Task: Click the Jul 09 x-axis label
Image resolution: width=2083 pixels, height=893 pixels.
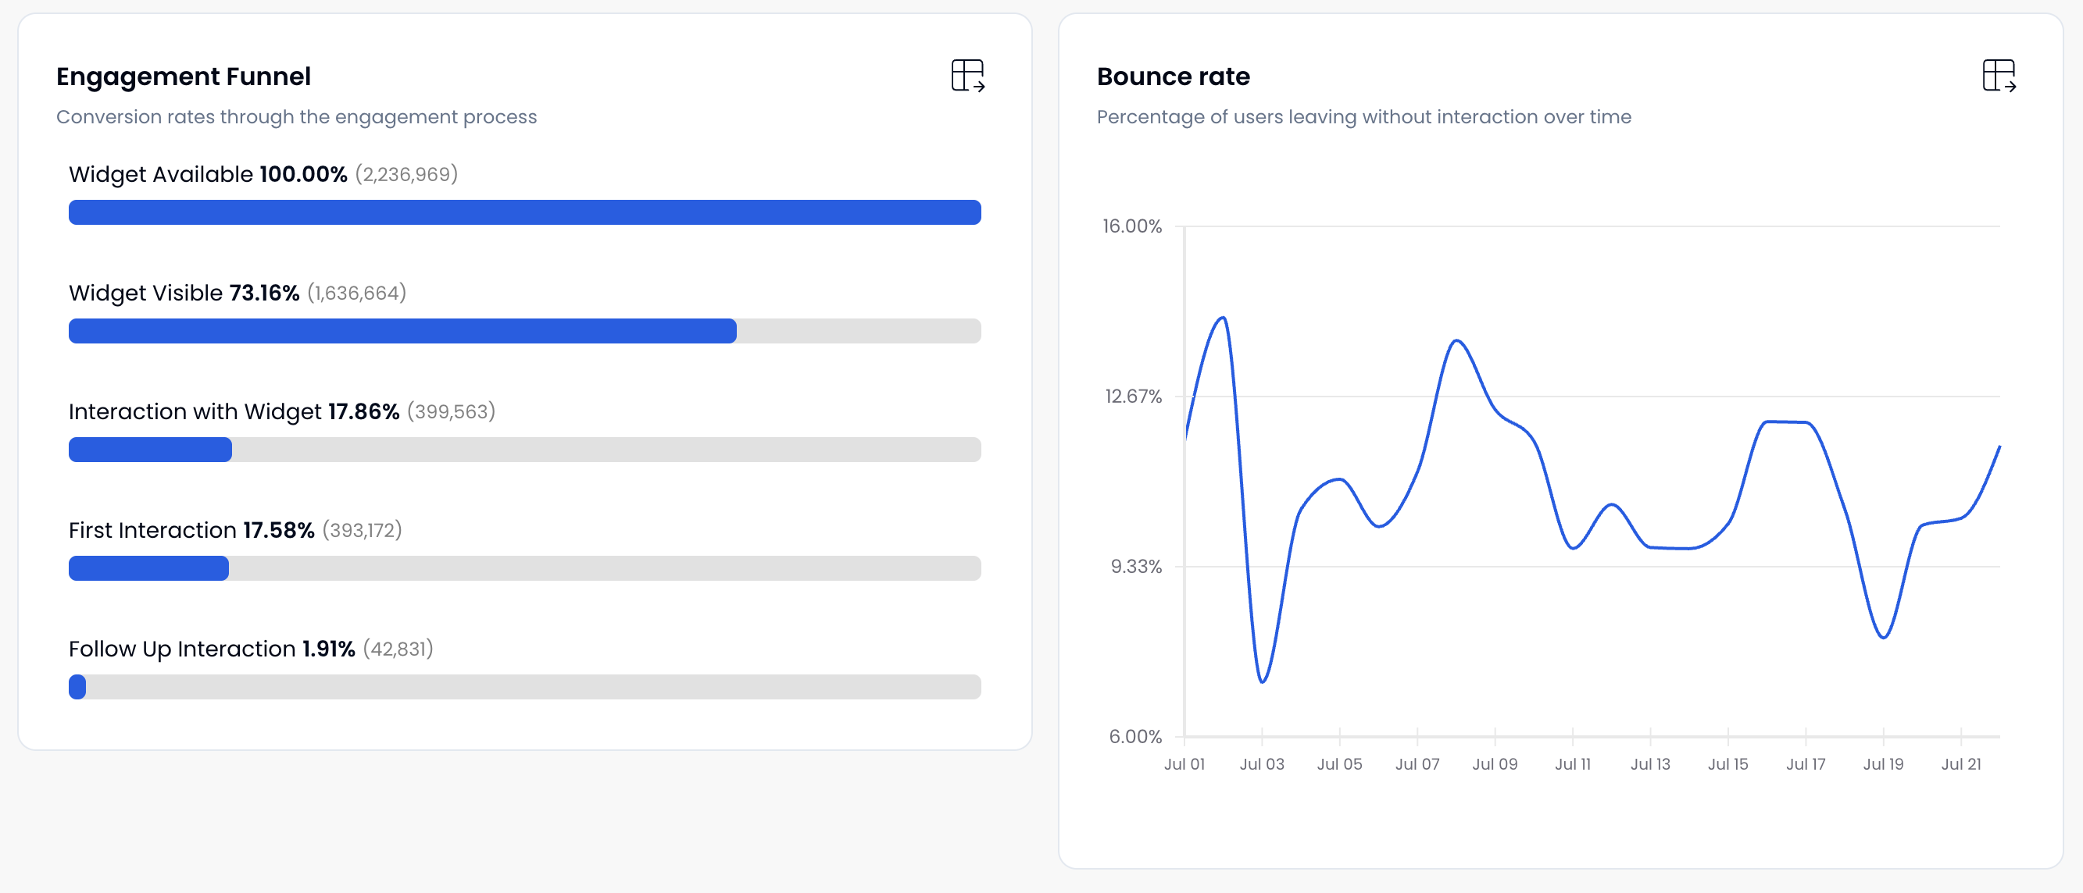Action: pyautogui.click(x=1495, y=764)
